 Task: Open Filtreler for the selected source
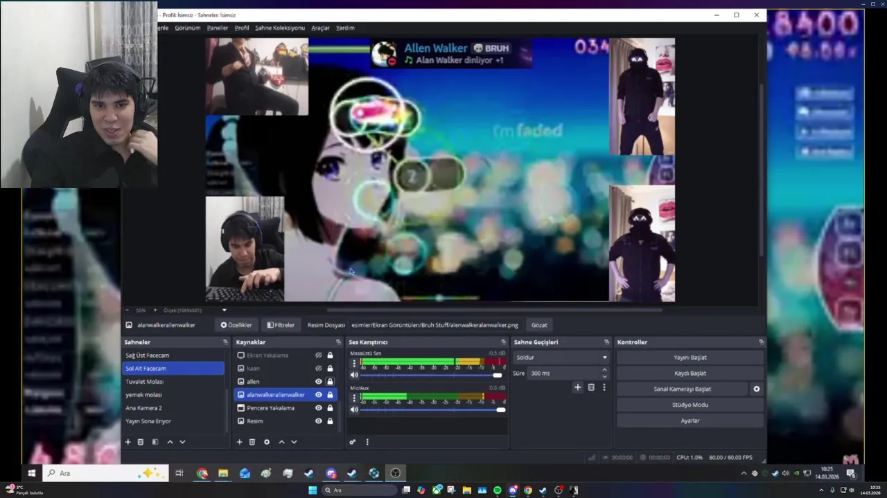281,325
